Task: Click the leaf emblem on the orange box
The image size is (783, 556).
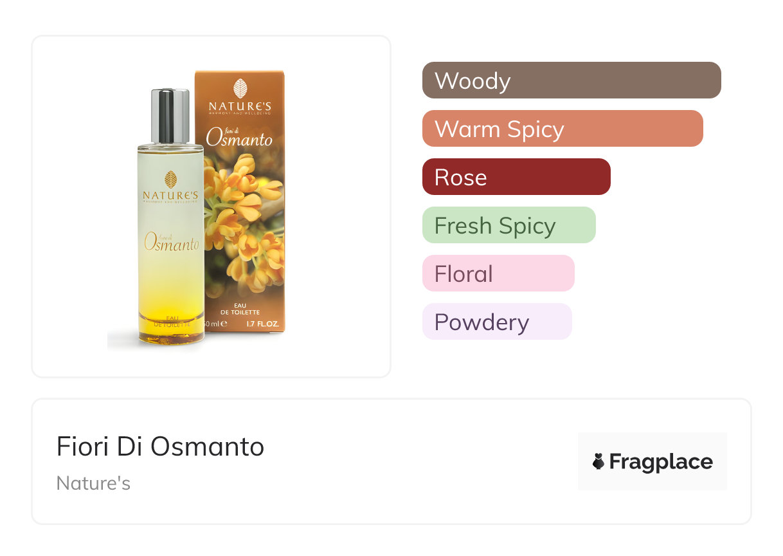Action: pos(240,88)
